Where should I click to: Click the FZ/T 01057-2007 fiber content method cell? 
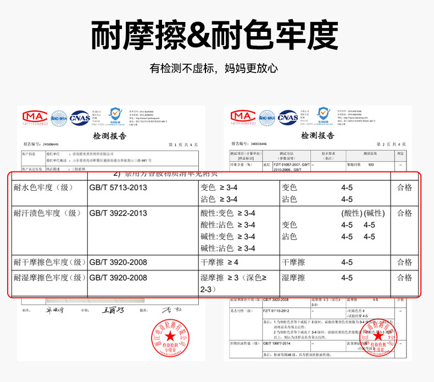pos(292,167)
